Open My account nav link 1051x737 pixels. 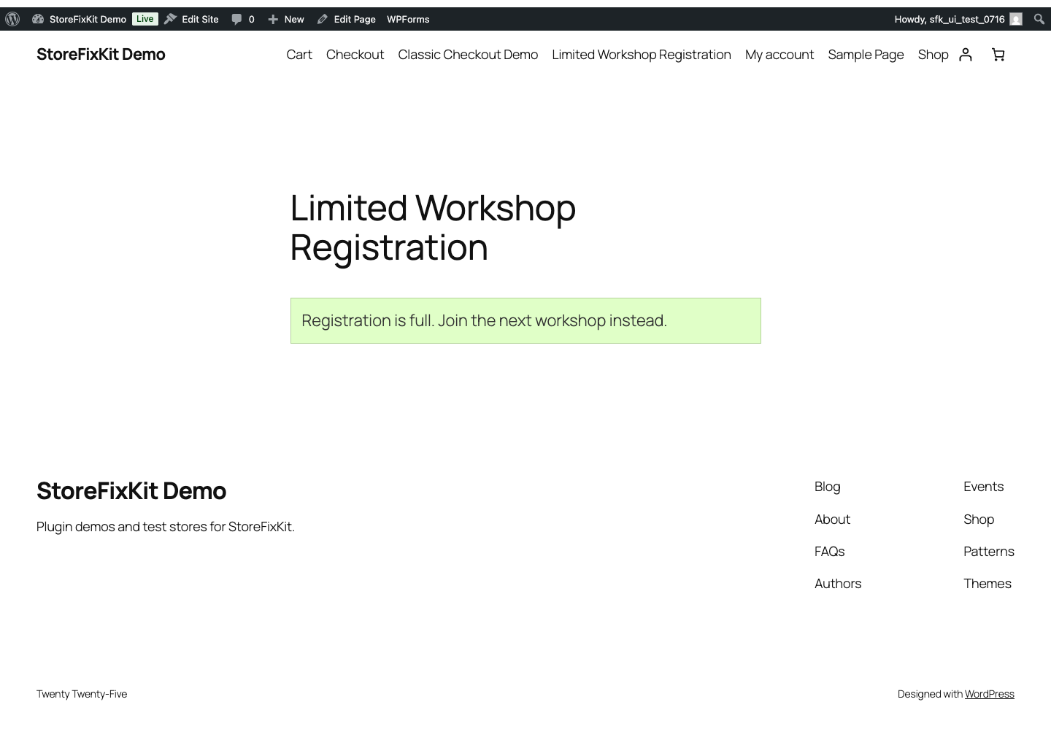coord(779,55)
